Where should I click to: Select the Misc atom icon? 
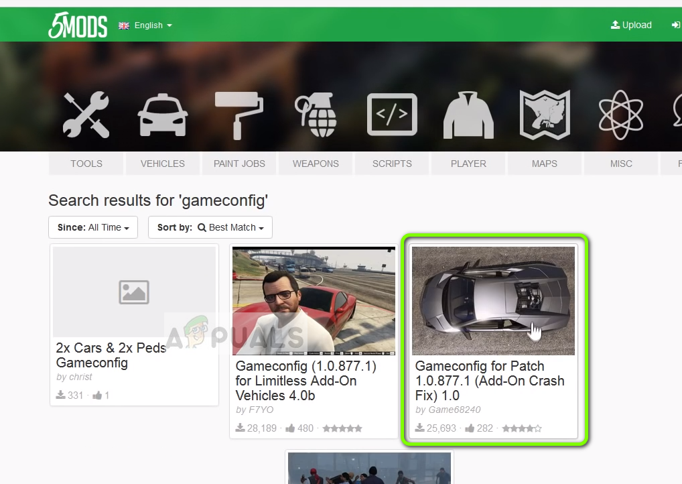[620, 115]
